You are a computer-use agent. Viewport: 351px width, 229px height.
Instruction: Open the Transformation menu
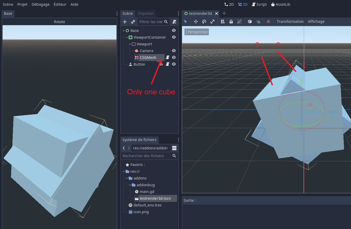tap(290, 22)
